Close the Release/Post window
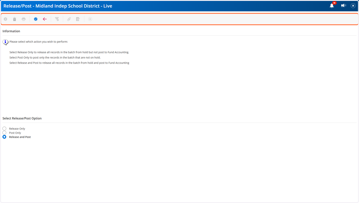 coord(353,6)
